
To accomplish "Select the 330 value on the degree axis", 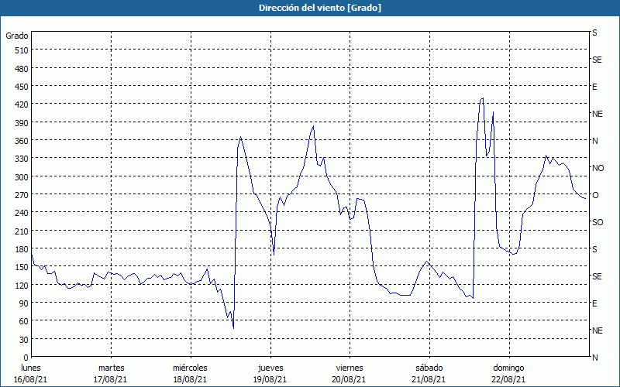I will (x=22, y=159).
